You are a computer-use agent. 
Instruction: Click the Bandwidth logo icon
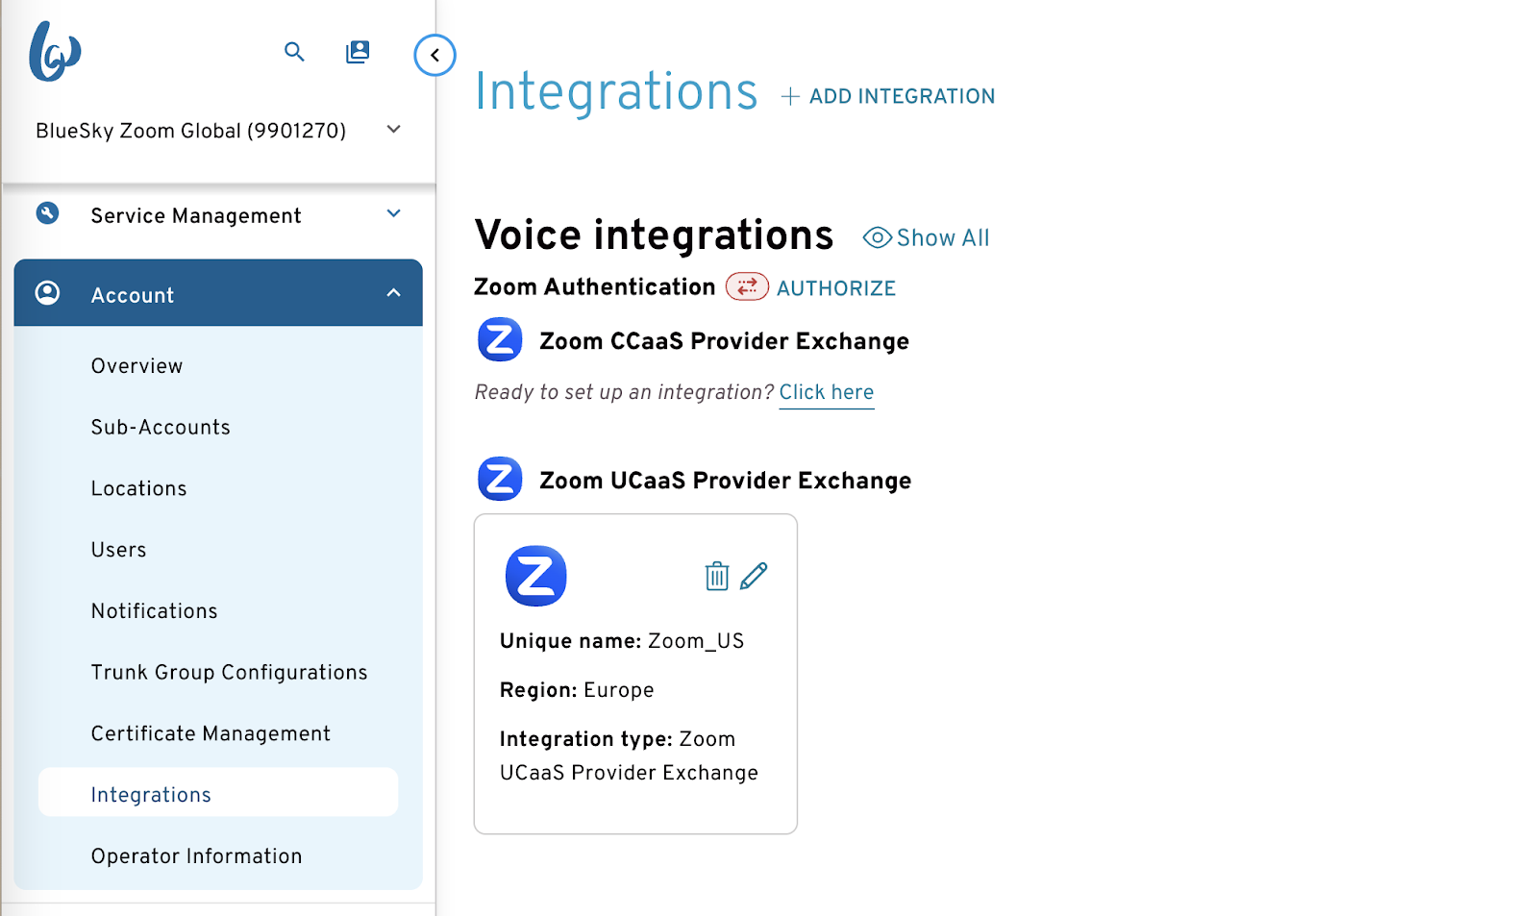pyautogui.click(x=55, y=52)
